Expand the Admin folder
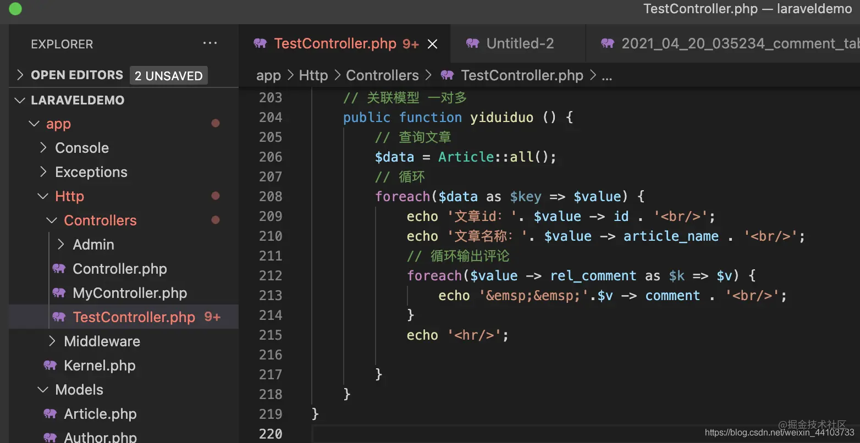The width and height of the screenshot is (860, 443). 61,245
